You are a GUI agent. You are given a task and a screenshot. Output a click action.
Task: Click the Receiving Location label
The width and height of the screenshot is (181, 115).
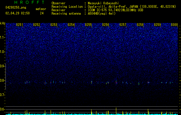click(67, 7)
